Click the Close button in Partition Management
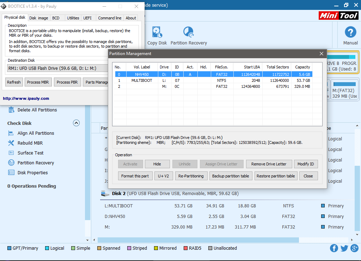 (308, 176)
